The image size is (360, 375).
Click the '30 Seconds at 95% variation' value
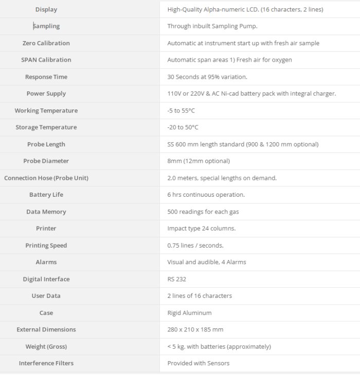[207, 77]
